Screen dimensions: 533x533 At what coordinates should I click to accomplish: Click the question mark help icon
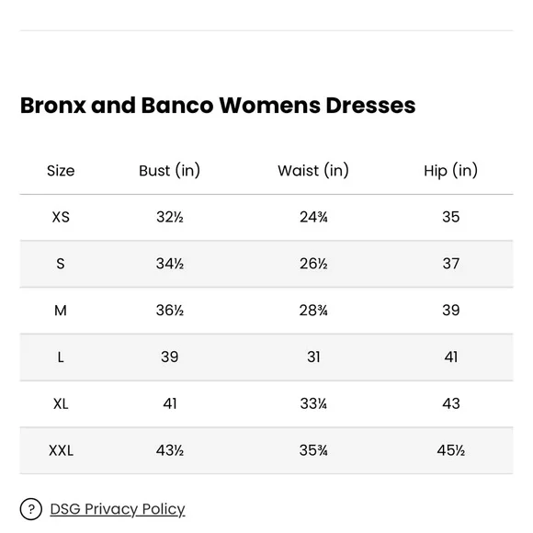(x=31, y=509)
